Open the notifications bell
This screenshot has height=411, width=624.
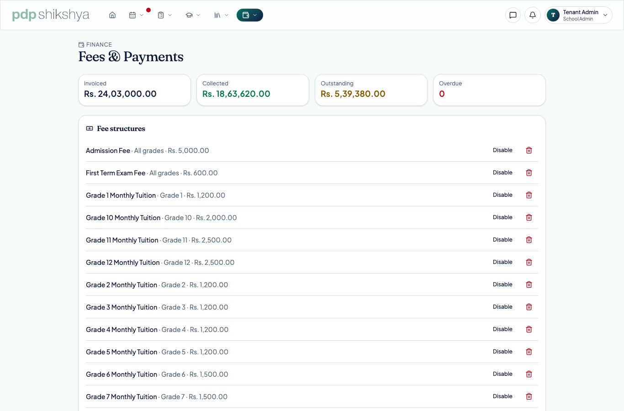coord(533,15)
